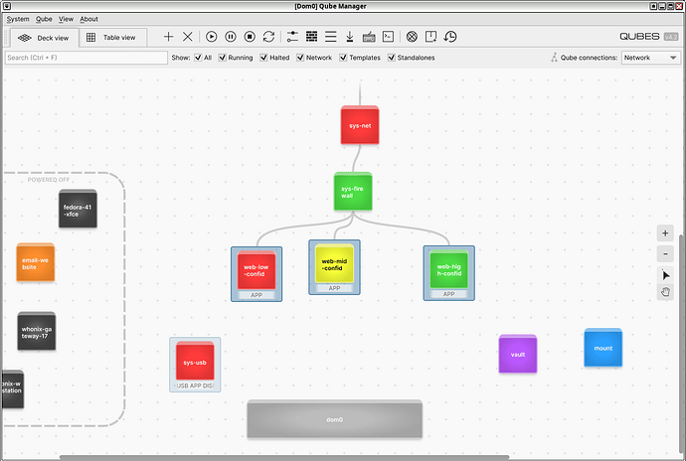The image size is (686, 461).
Task: Select the dom0 block
Action: 335,419
